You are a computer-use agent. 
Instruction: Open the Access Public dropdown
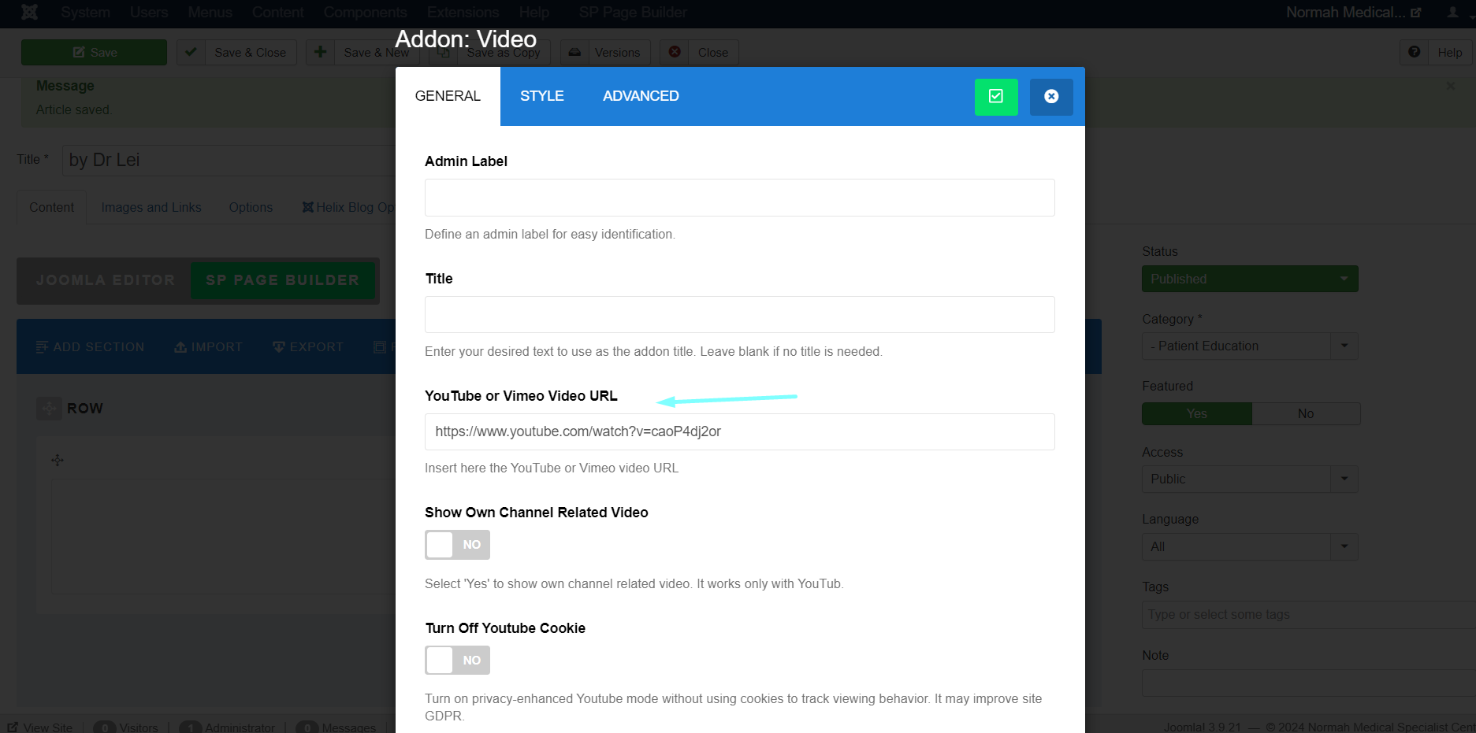click(x=1250, y=479)
